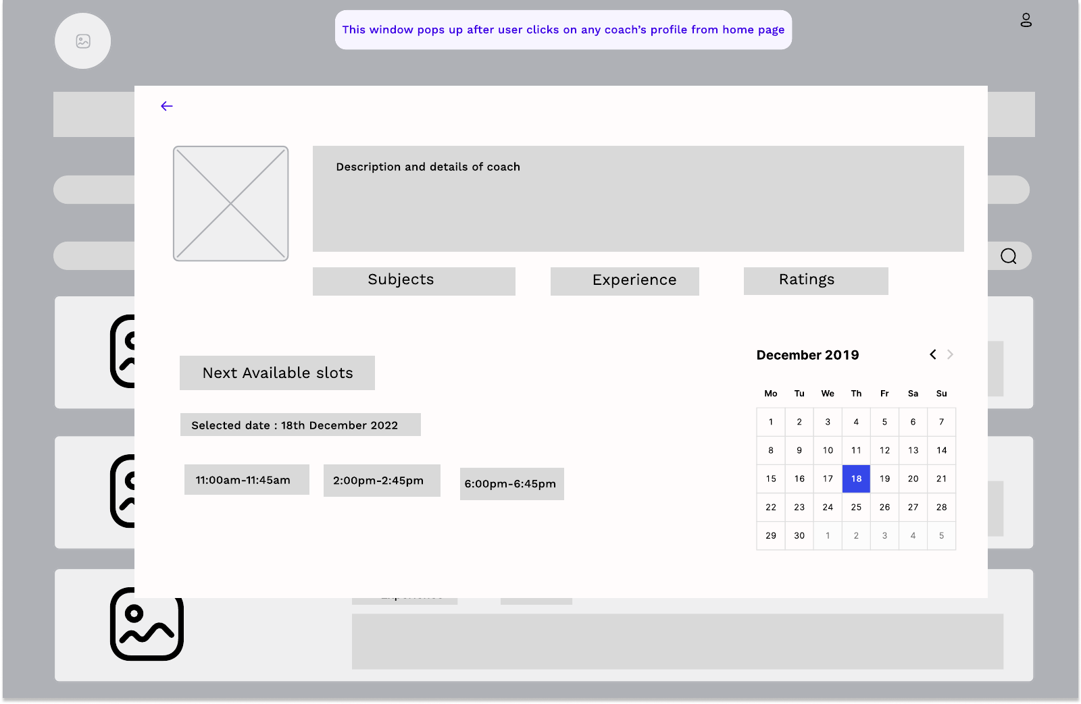Select December 7 in calendar
This screenshot has height=704, width=1081.
tap(941, 422)
